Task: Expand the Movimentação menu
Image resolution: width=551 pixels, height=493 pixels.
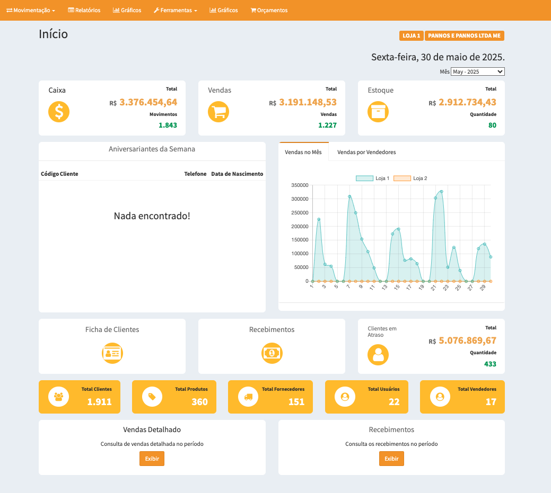Action: [31, 10]
